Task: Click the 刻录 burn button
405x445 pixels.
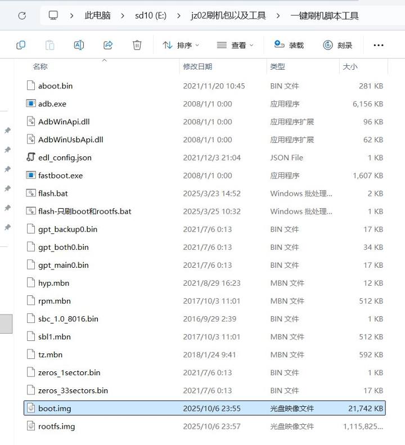Action: click(x=337, y=45)
